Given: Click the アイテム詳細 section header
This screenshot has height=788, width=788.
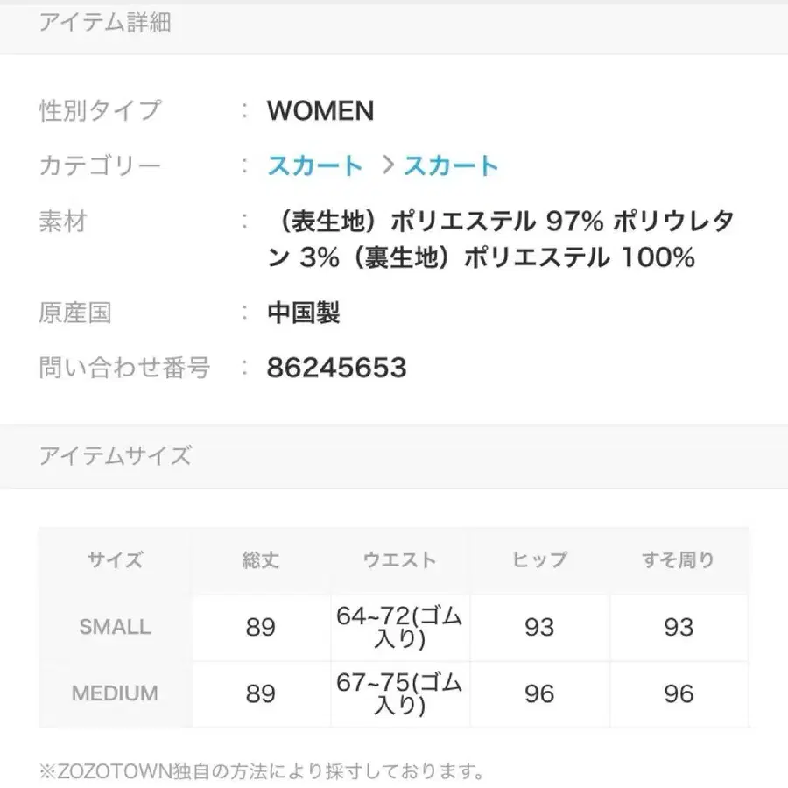Looking at the screenshot, I should click(105, 23).
